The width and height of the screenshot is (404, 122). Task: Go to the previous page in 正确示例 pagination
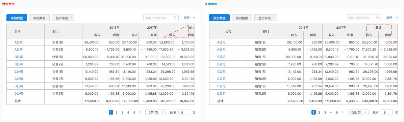[308, 112]
